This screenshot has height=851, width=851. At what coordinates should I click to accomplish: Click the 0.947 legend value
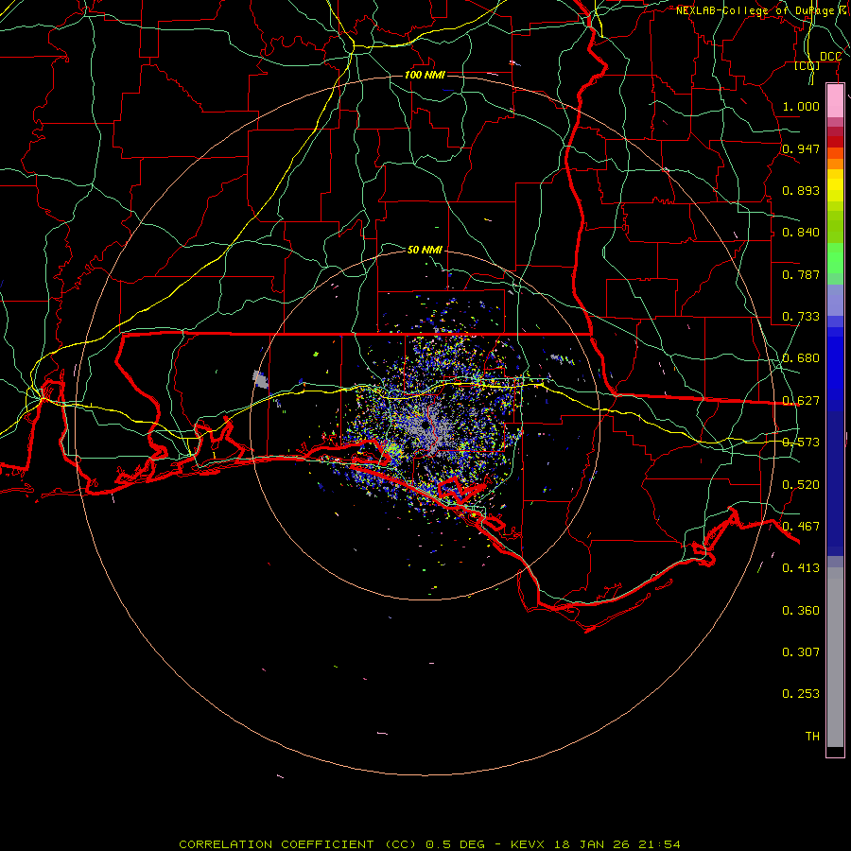coord(801,148)
